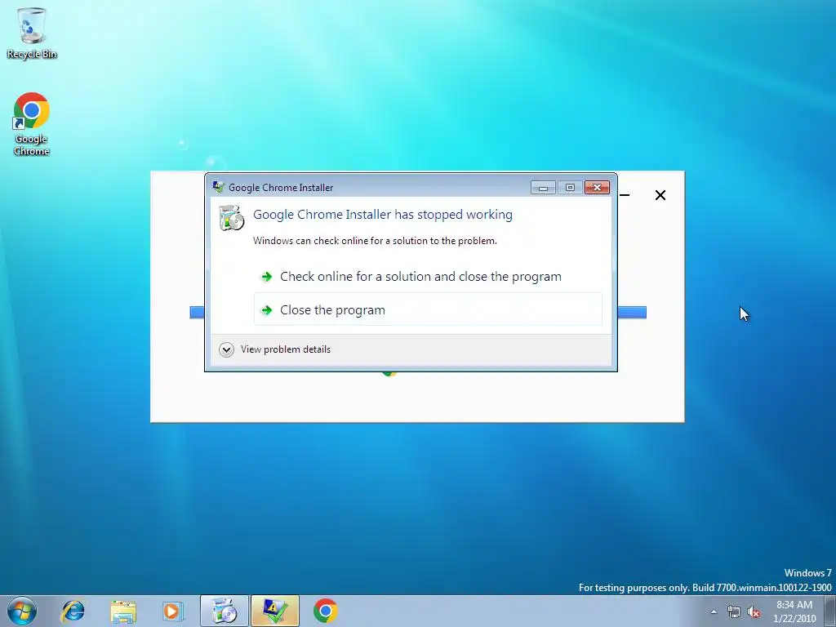Open Windows Media Player from the taskbar

[x=173, y=611]
